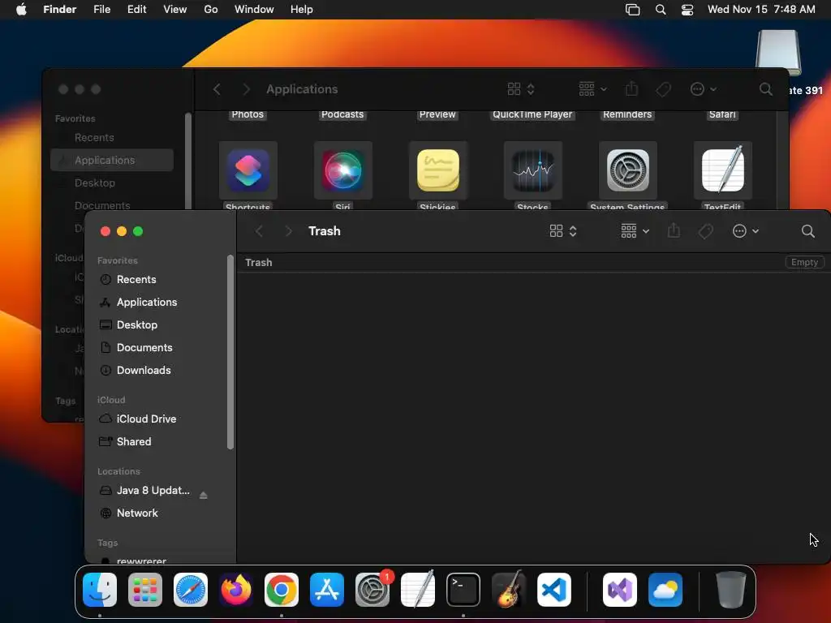The width and height of the screenshot is (831, 623).
Task: Open System Settings in the Applications window
Action: click(627, 170)
